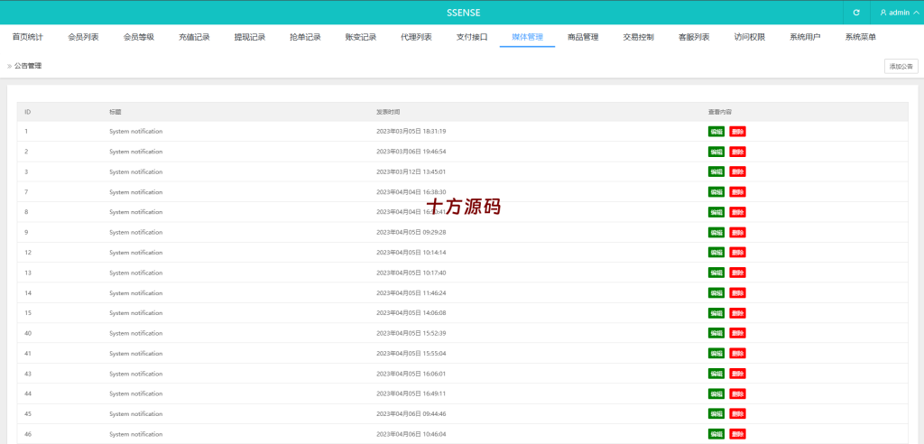Edit announcement with ID 1
924x444 pixels.
pyautogui.click(x=716, y=132)
